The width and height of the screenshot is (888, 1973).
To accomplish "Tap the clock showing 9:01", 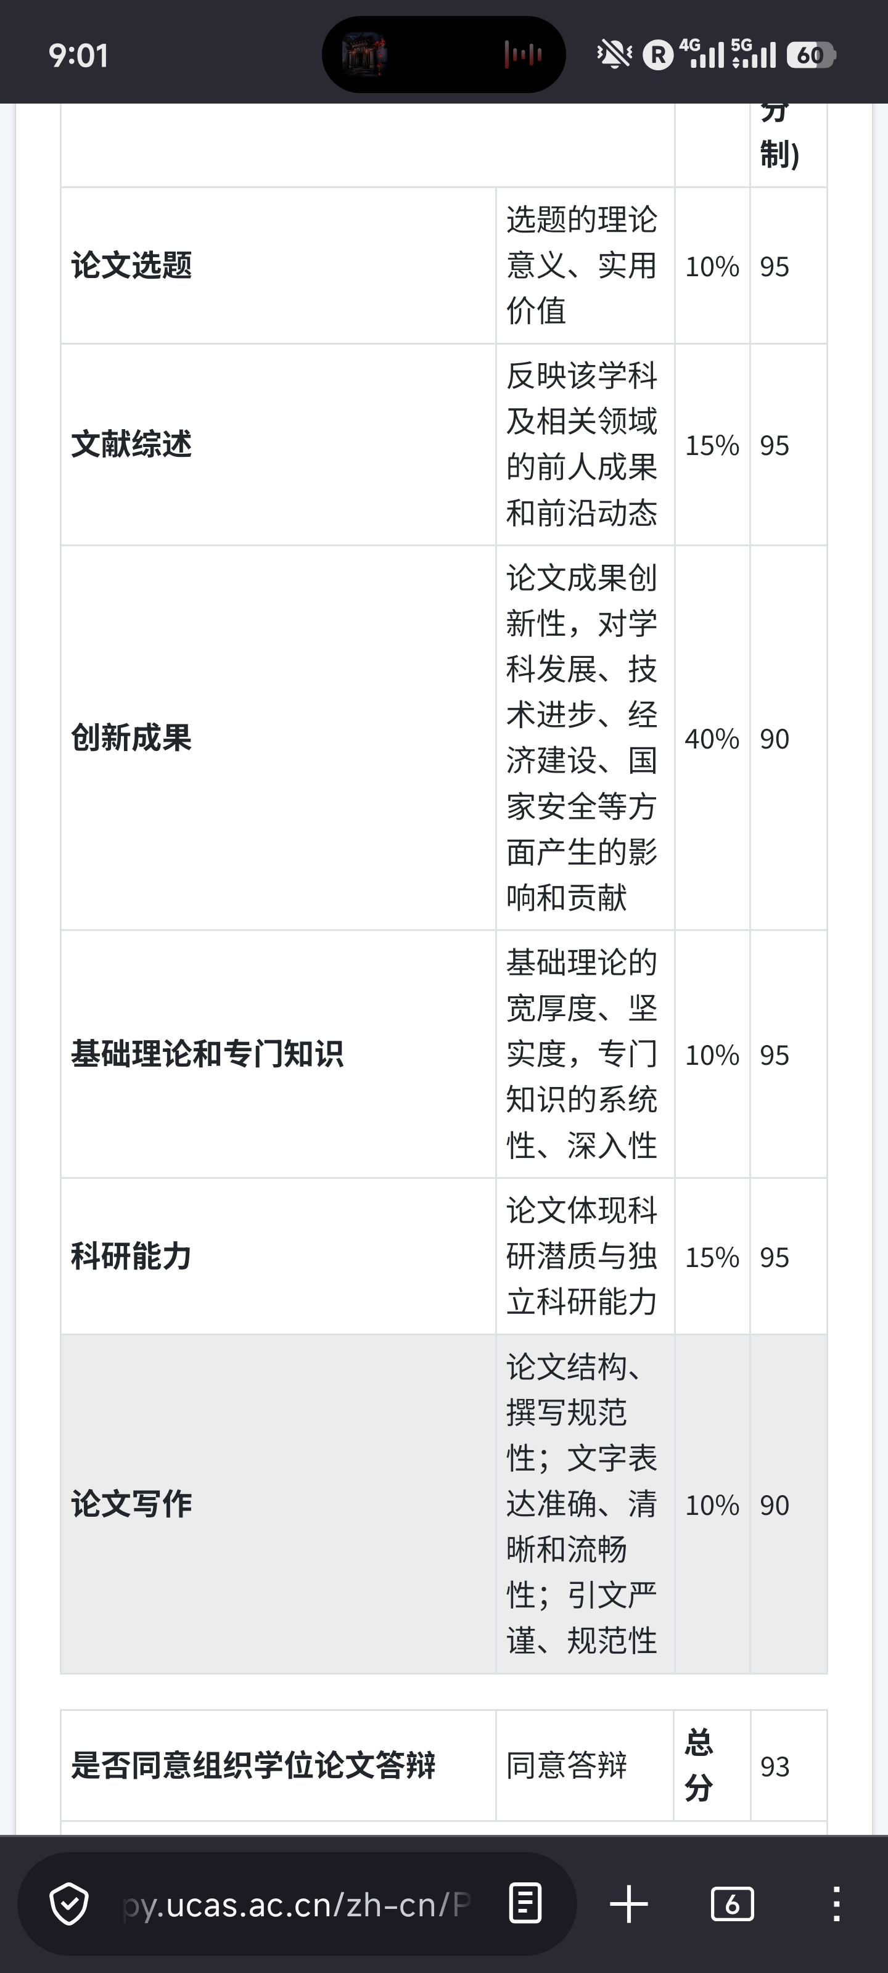I will [x=78, y=55].
